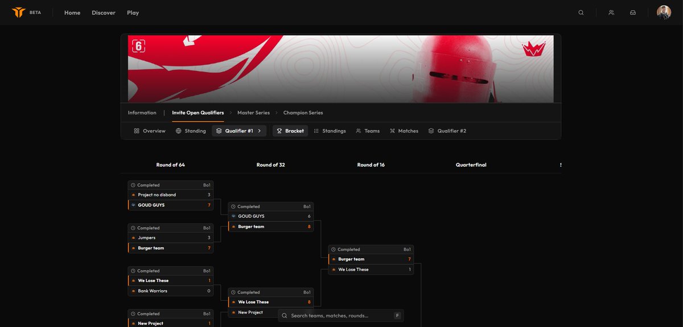Select the Champion Series stage
This screenshot has height=327, width=683.
point(303,113)
